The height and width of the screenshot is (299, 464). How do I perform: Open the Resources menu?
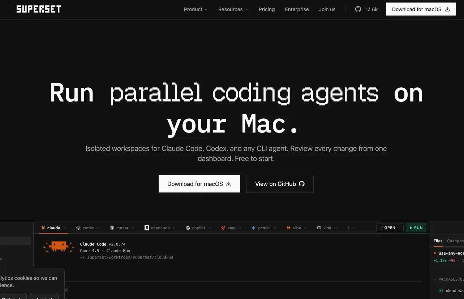point(233,9)
